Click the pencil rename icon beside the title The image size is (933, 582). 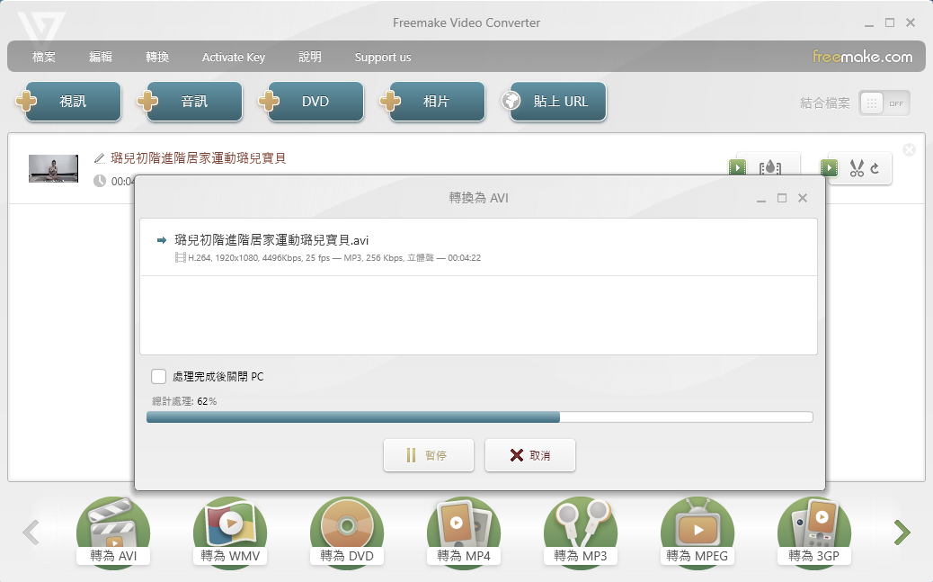[x=100, y=158]
